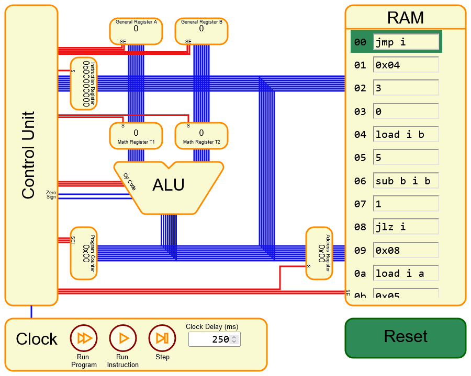This screenshot has height=376, width=471.
Task: Click the Zero label on Control Unit
Action: tap(51, 193)
